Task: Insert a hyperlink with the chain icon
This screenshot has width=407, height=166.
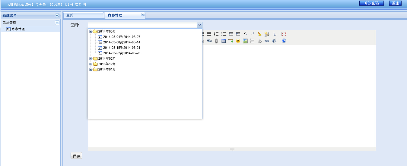Action: click(x=267, y=41)
